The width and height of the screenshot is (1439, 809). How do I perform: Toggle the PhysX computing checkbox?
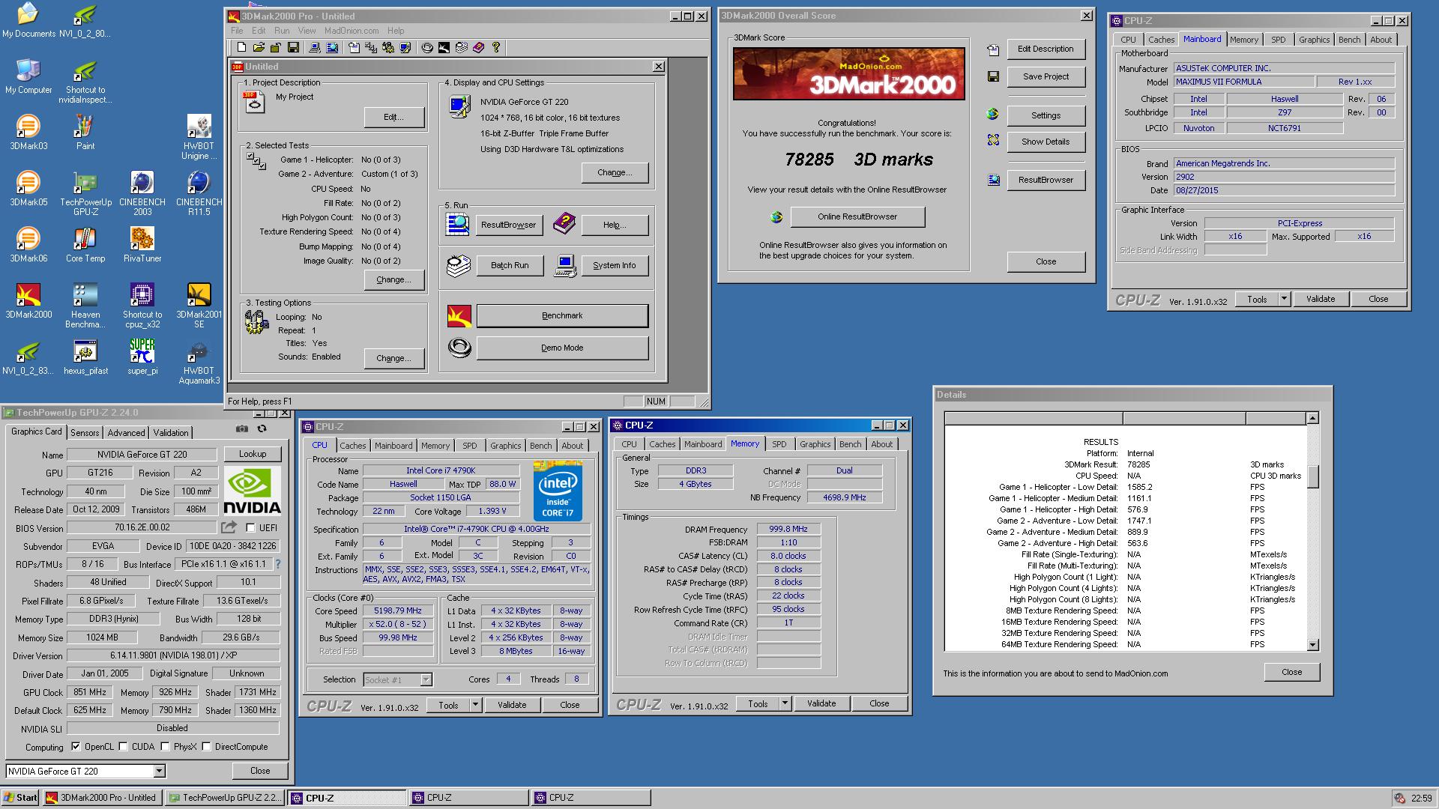[x=165, y=746]
